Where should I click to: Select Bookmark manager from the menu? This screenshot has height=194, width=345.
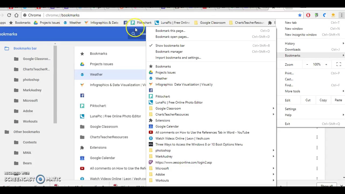coord(169,51)
